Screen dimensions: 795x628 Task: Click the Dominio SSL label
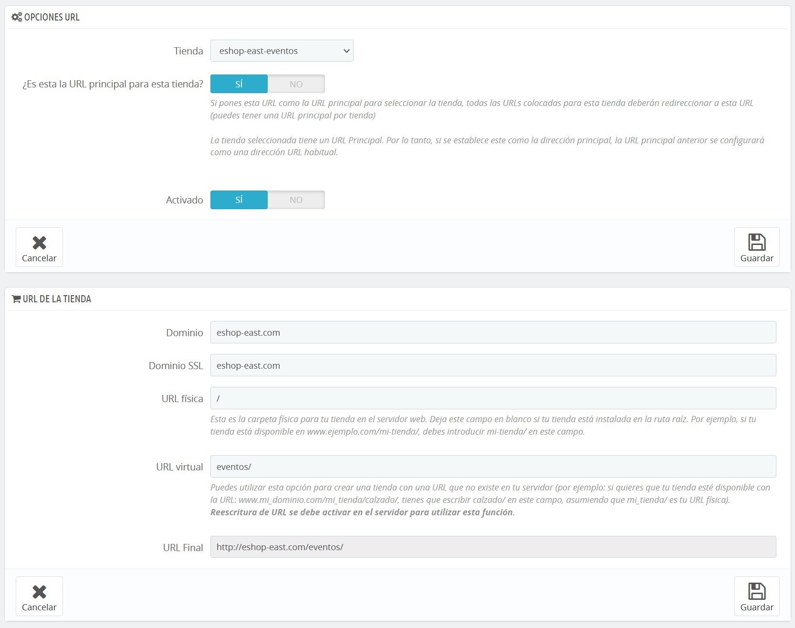[x=176, y=366]
